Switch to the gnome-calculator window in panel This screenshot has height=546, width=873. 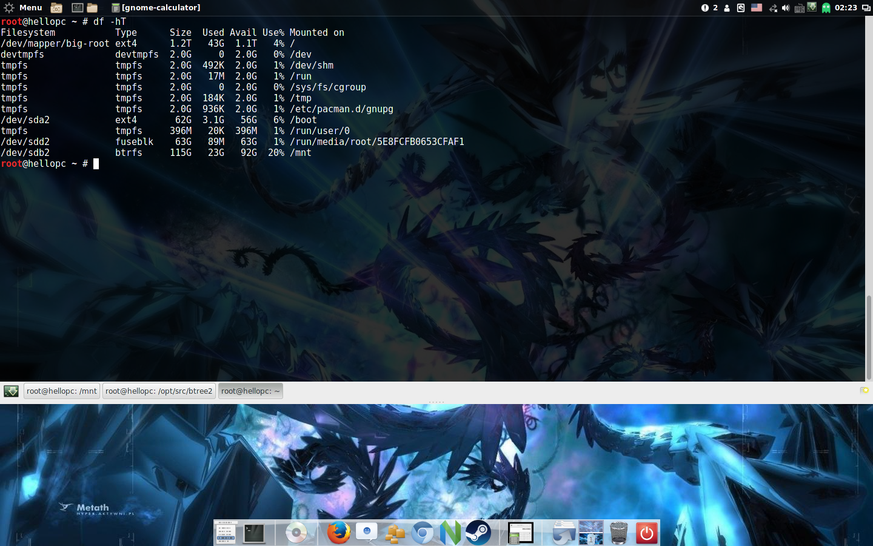coord(156,8)
